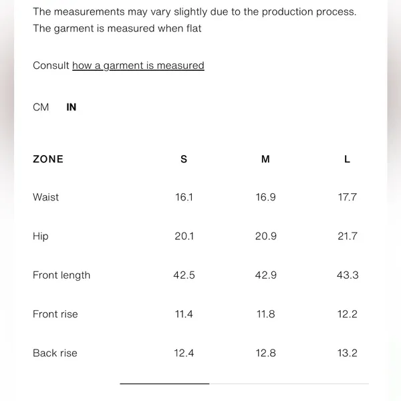Image resolution: width=401 pixels, height=401 pixels.
Task: Click the unscrolled part of the scrollbar track
Action: [289, 384]
